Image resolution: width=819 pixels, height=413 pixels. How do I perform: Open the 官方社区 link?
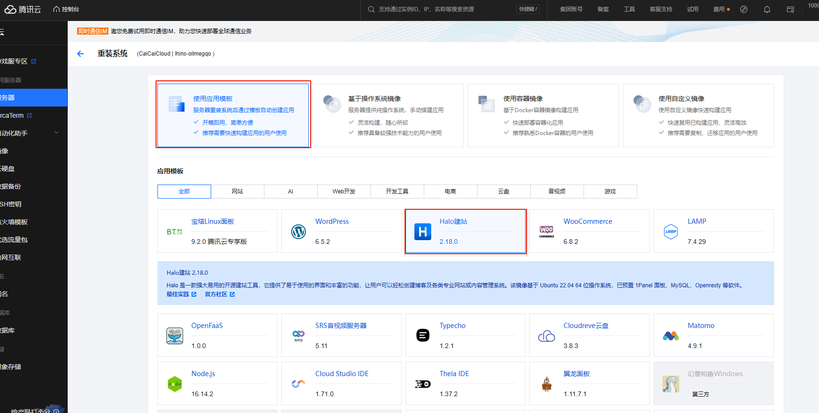(220, 294)
